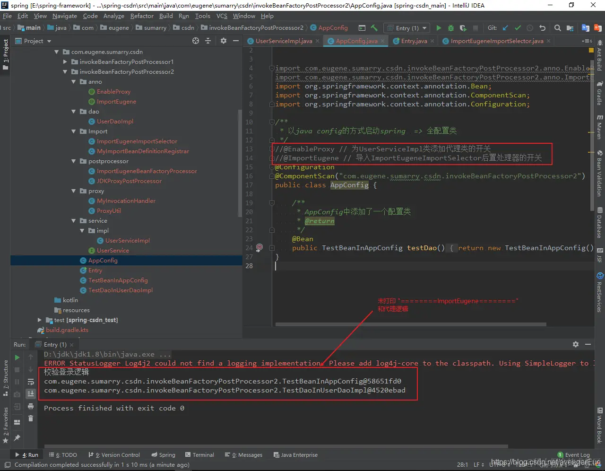Git revert changes undo arrow icon
The height and width of the screenshot is (471, 605).
pos(542,28)
